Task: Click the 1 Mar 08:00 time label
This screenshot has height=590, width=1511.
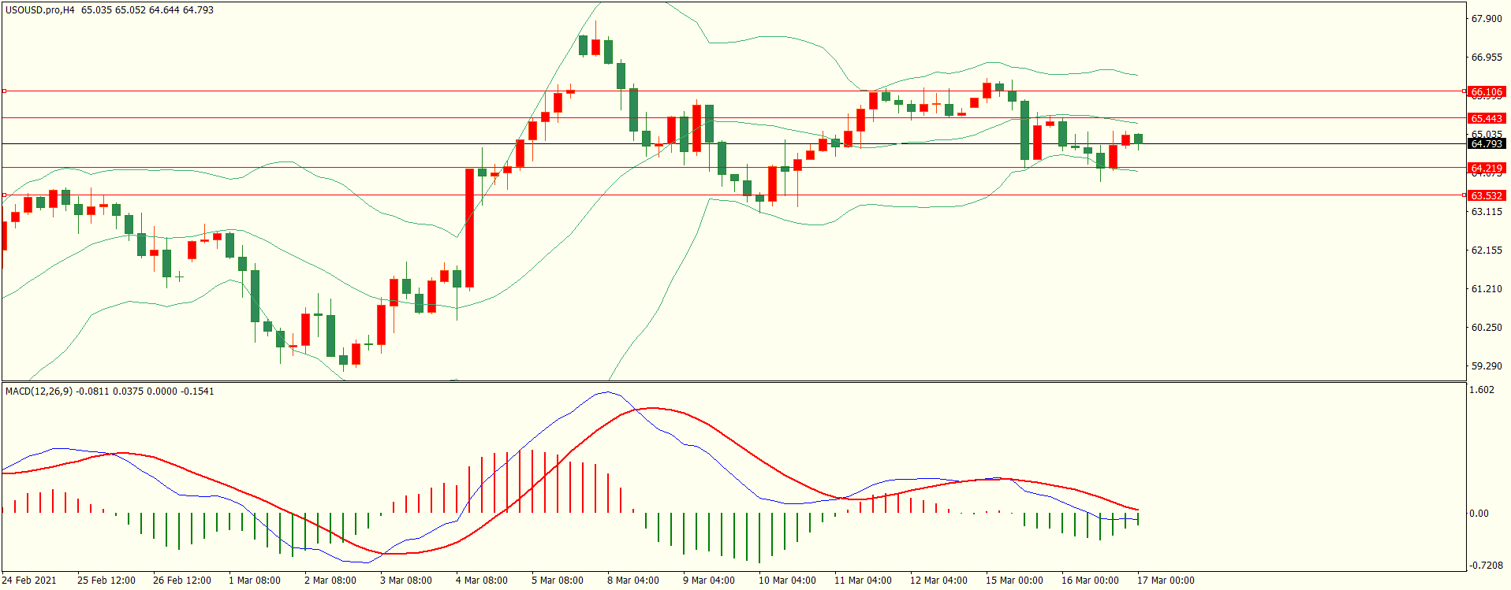Action: [255, 581]
